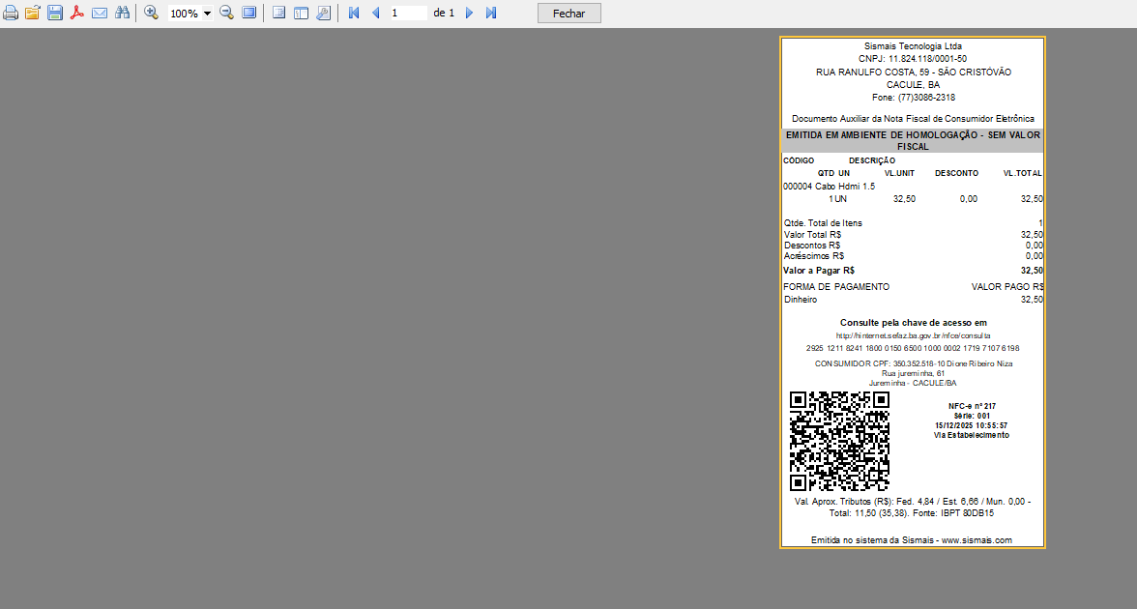Screen dimensions: 1137x609
Task: Toggle the thumbnails panel
Action: click(301, 14)
